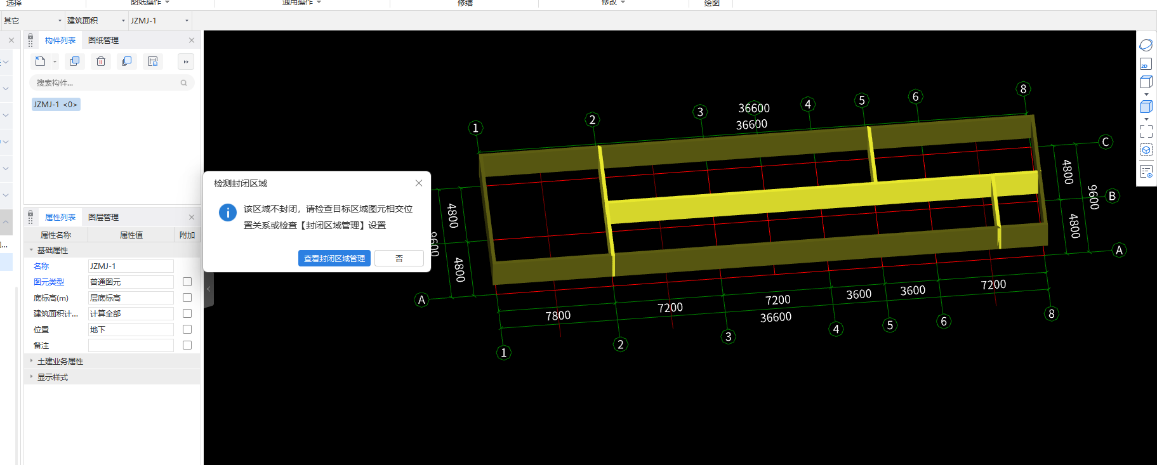Screen dimensions: 1157x465
Task: Close the component list panel
Action: 192,41
